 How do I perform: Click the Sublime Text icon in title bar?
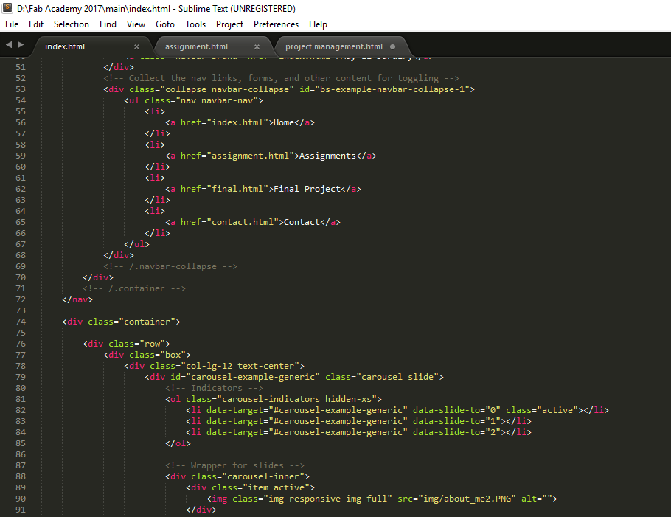pos(7,8)
